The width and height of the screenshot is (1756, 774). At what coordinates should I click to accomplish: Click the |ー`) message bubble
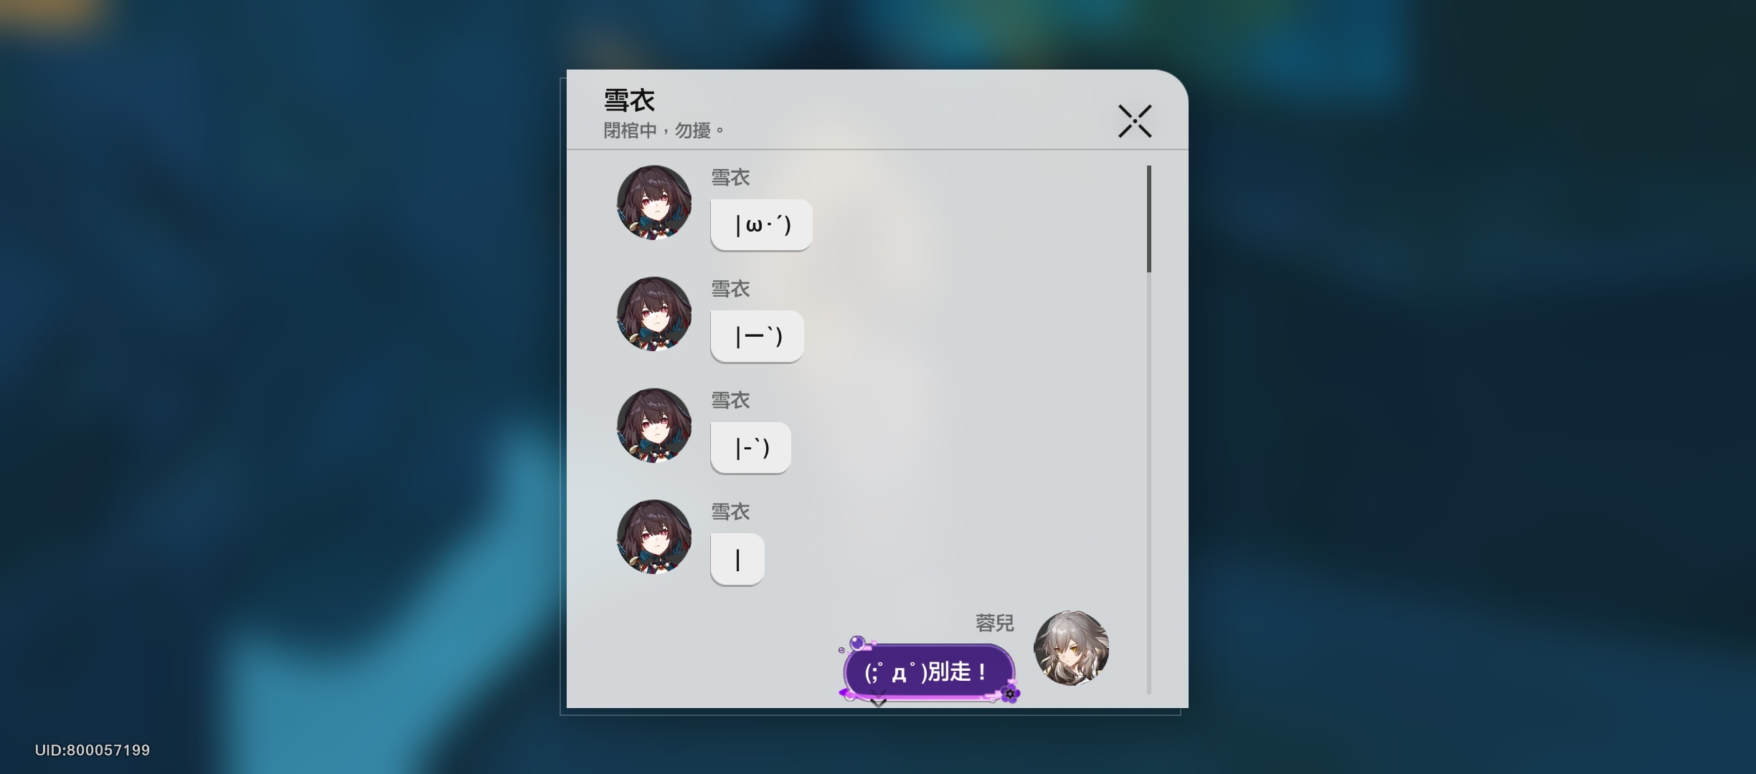[757, 336]
